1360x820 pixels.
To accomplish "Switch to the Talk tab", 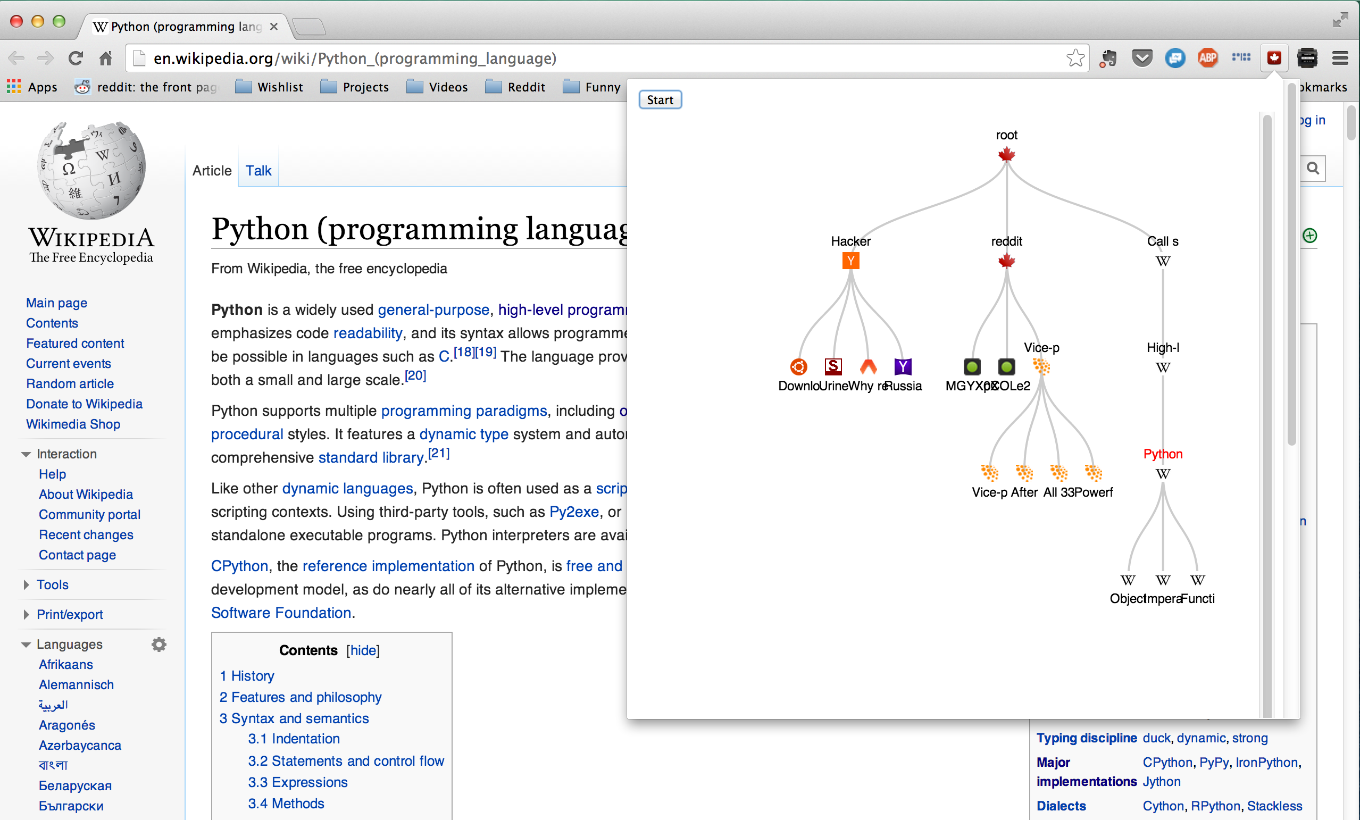I will (258, 171).
